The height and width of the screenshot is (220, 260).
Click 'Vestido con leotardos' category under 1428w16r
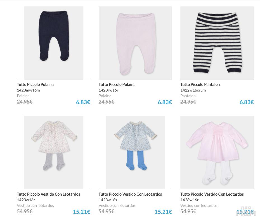click(199, 205)
